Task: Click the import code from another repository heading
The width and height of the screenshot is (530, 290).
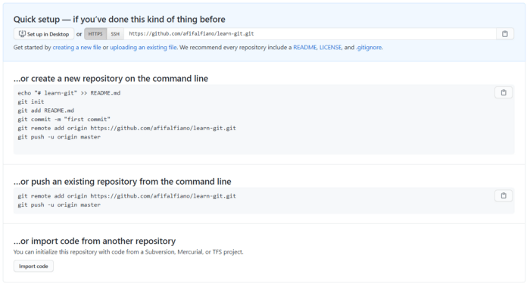Action: point(95,241)
